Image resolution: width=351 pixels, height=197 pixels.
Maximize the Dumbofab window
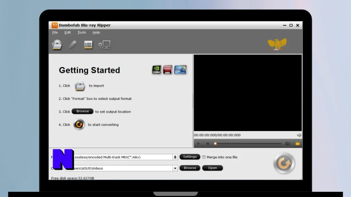pyautogui.click(x=291, y=25)
